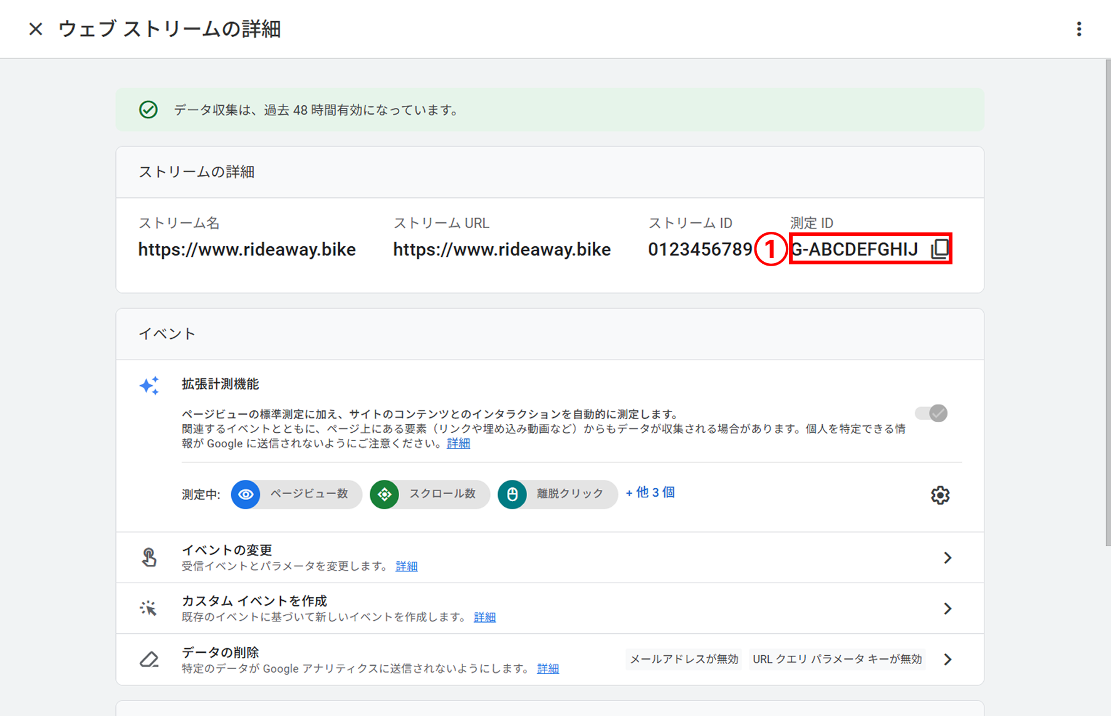Click stream name value https://www.rideaway.bike

click(247, 249)
